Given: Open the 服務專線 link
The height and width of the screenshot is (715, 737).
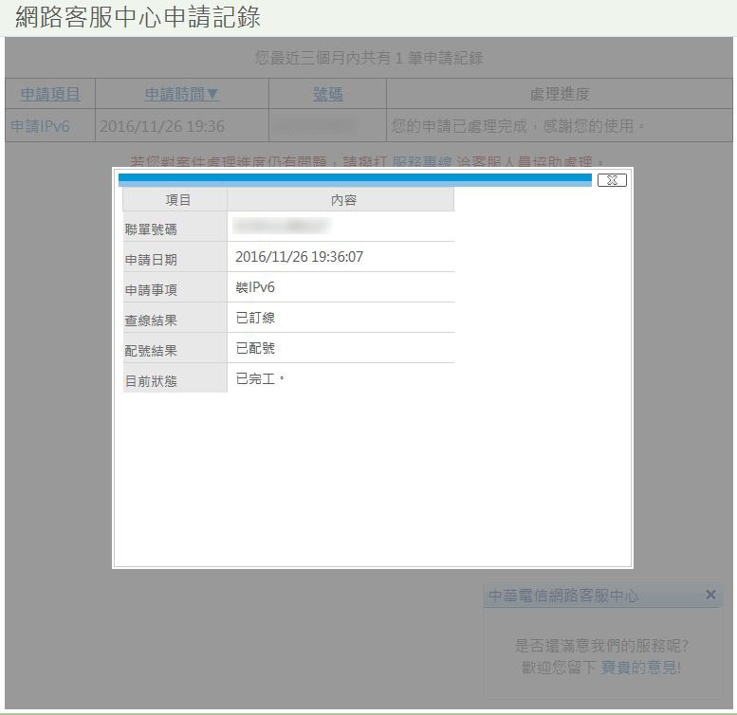Looking at the screenshot, I should 421,162.
